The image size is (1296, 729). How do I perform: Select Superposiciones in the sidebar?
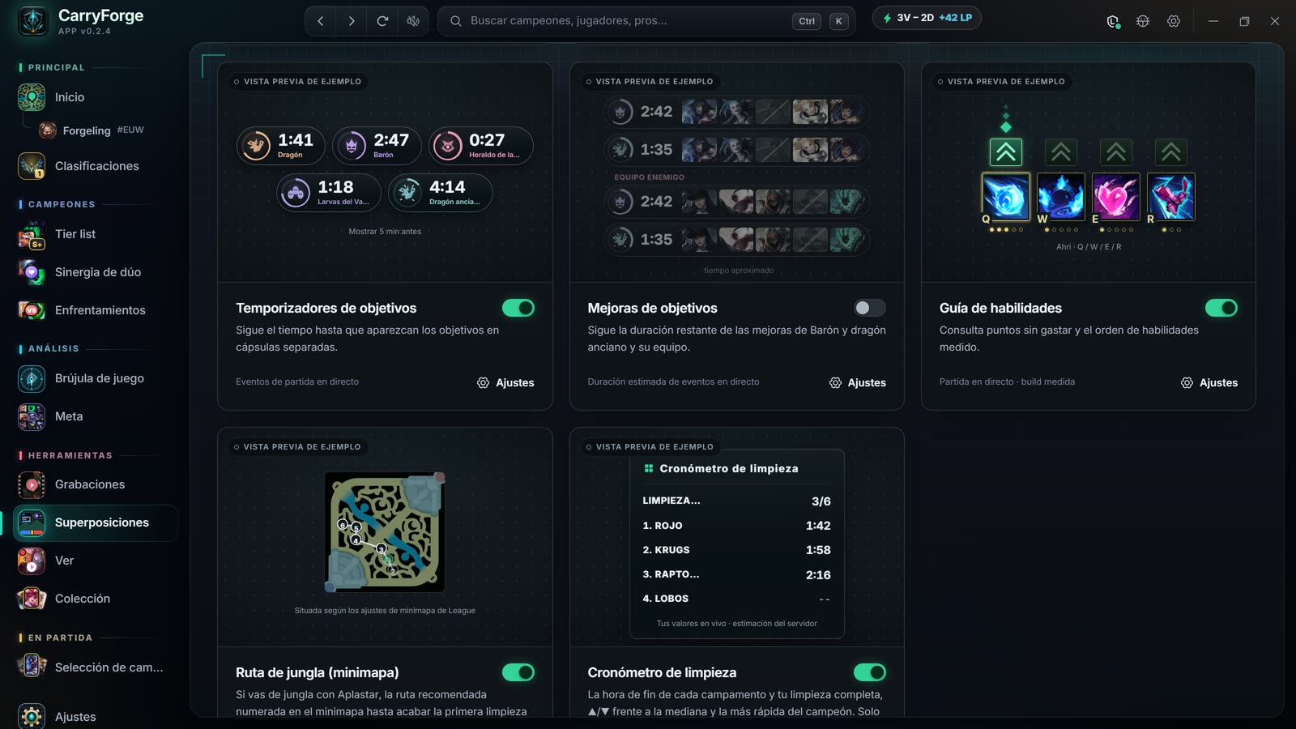click(96, 522)
